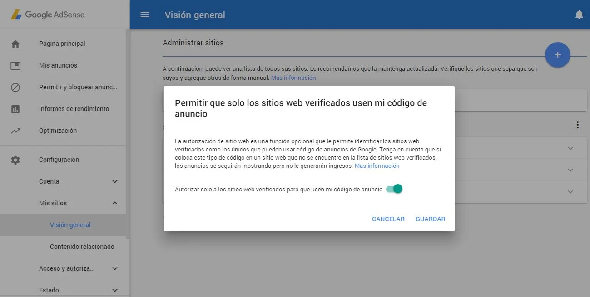The image size is (590, 297).
Task: Click the Configuración gear icon
Action: click(15, 160)
